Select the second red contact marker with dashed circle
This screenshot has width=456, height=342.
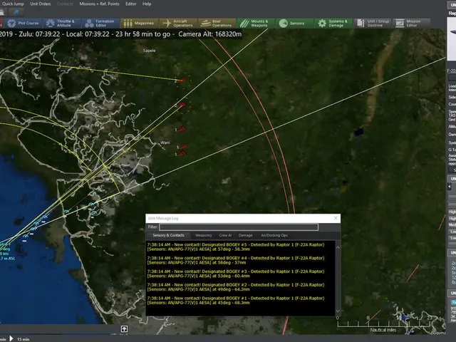182,105
